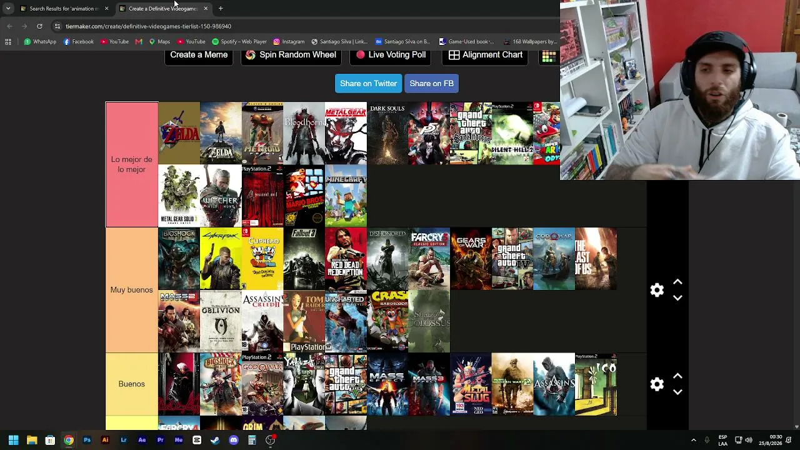Select the ICO game tile
Image resolution: width=800 pixels, height=450 pixels.
click(596, 384)
